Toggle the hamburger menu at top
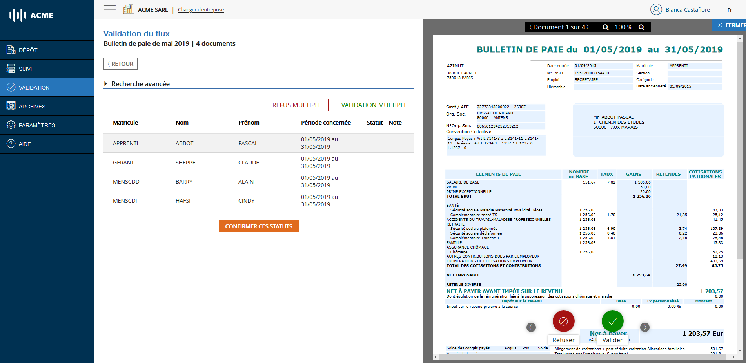 [x=110, y=9]
